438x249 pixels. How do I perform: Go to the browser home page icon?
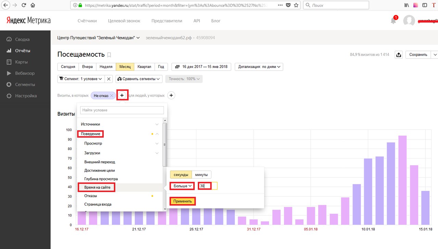coord(33,5)
